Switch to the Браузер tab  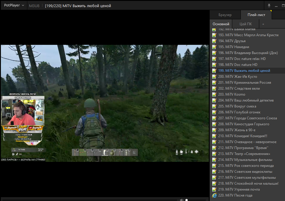pyautogui.click(x=225, y=15)
